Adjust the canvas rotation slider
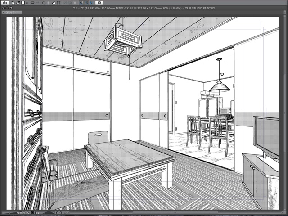The width and height of the screenshot is (288, 216). pyautogui.click(x=49, y=213)
